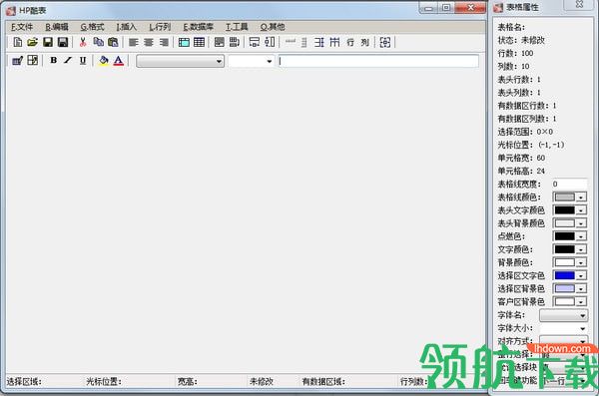
Task: Click the Paste clipboard icon
Action: click(113, 42)
